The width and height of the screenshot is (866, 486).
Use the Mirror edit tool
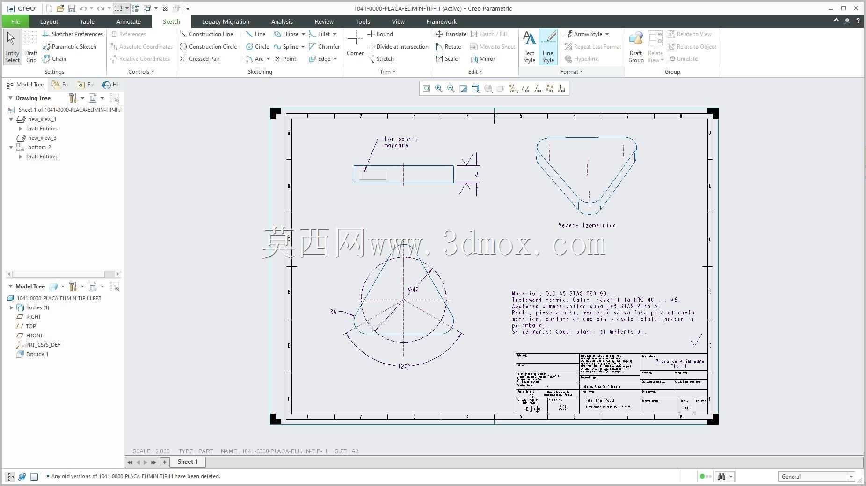(x=483, y=59)
